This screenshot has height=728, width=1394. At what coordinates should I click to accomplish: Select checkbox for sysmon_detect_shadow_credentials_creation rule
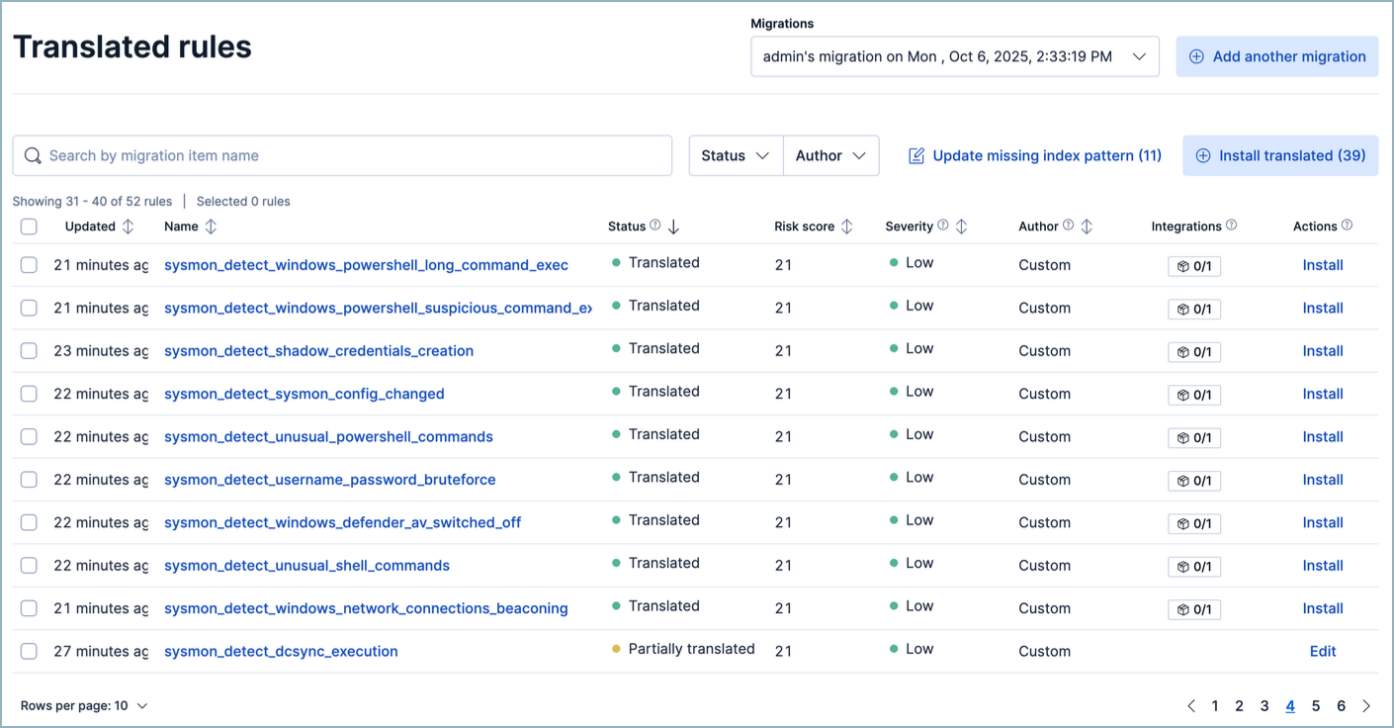click(29, 351)
